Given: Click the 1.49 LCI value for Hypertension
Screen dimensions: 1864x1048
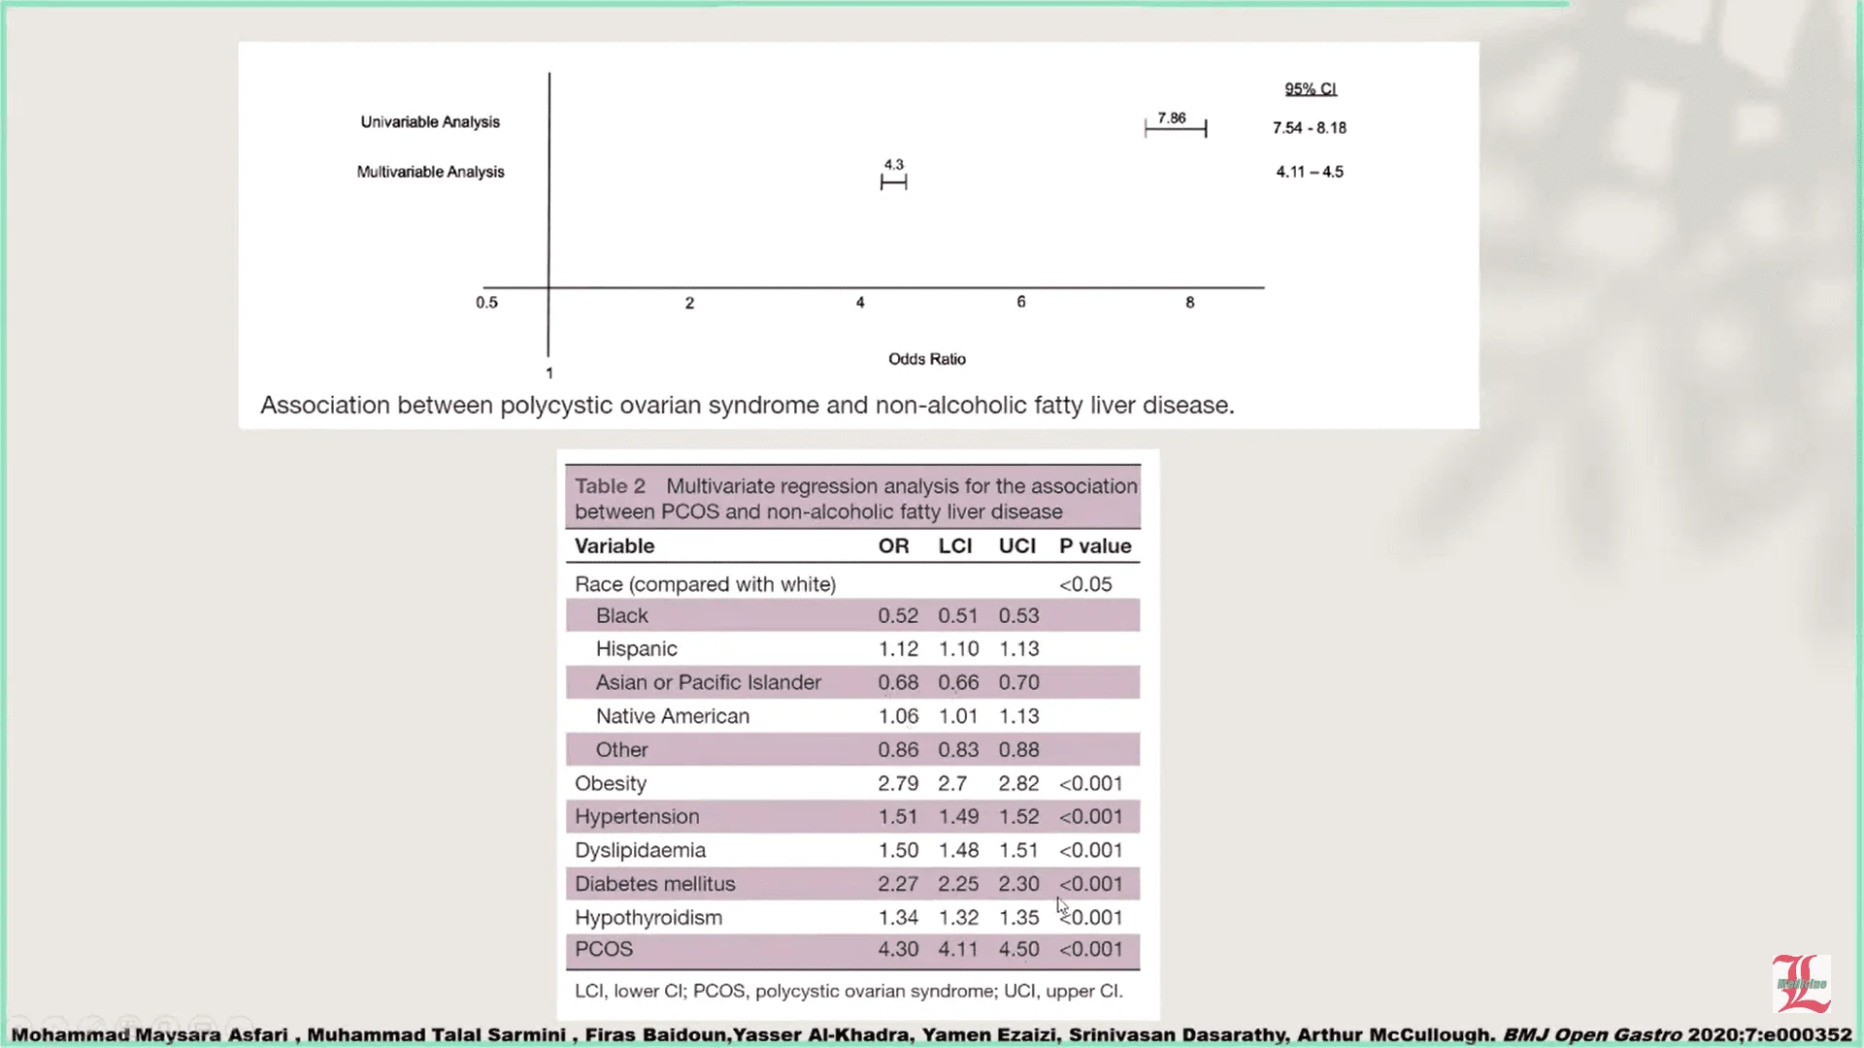Looking at the screenshot, I should (958, 817).
